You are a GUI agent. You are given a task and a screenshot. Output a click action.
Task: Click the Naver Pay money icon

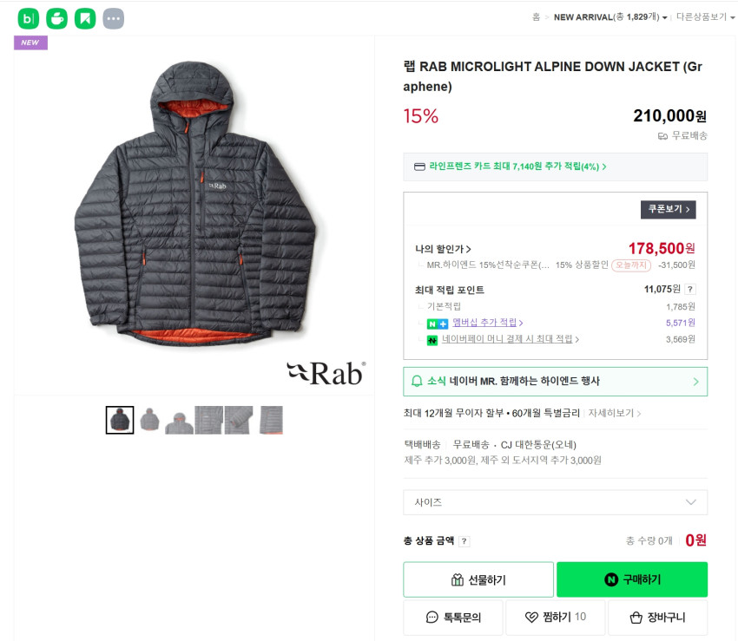point(432,340)
